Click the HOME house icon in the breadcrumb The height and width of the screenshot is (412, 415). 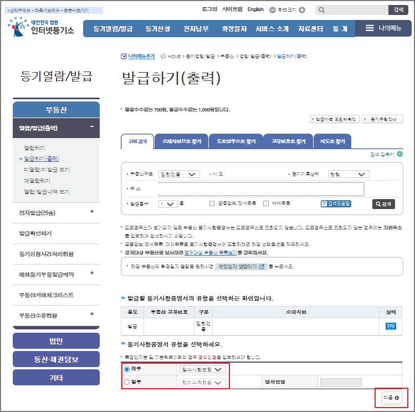tap(163, 56)
